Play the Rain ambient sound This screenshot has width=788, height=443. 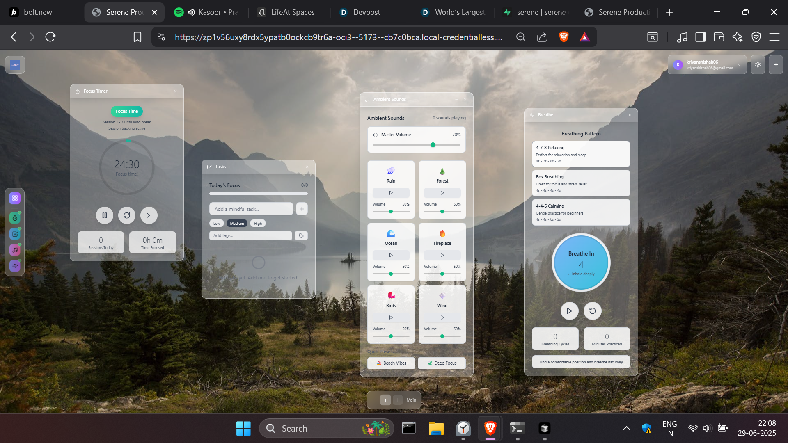391,193
